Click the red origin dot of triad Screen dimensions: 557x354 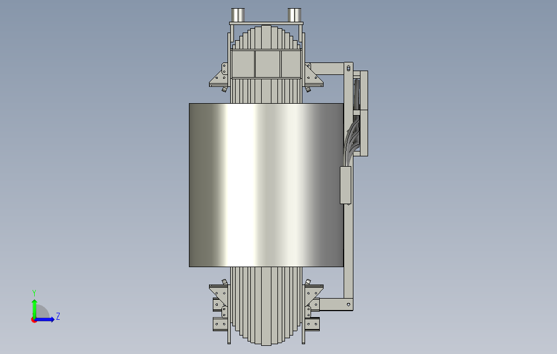(x=34, y=320)
